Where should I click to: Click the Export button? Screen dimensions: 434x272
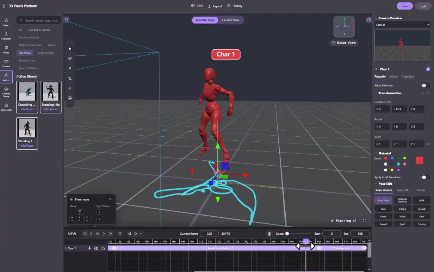click(x=215, y=6)
